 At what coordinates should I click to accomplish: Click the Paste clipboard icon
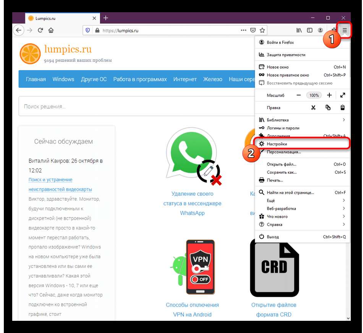(x=343, y=108)
